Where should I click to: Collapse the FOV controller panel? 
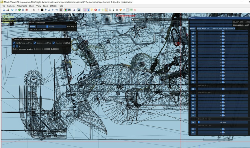coord(30,23)
